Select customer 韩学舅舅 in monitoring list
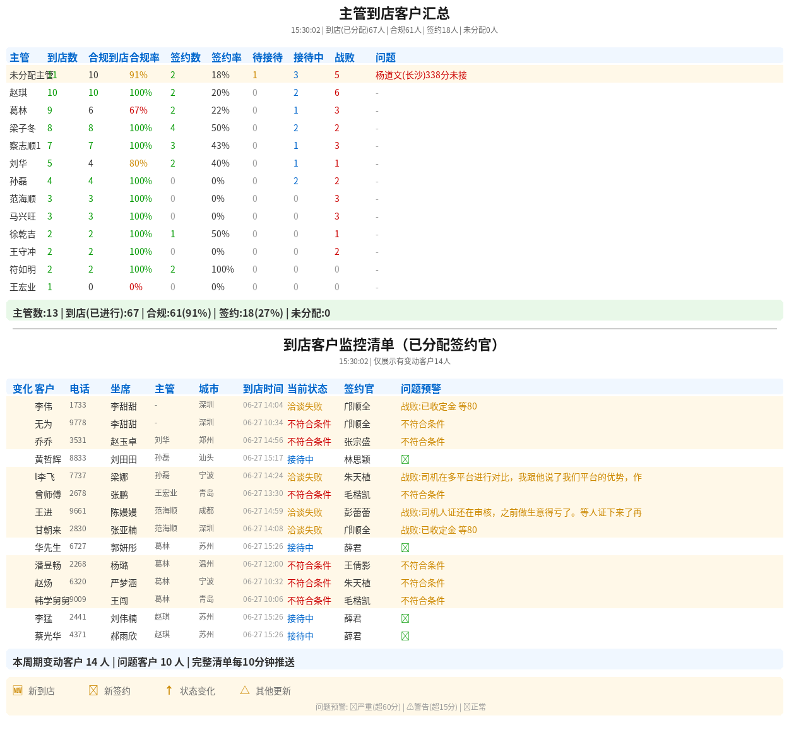Viewport: 789px width, 742px height. (x=52, y=601)
